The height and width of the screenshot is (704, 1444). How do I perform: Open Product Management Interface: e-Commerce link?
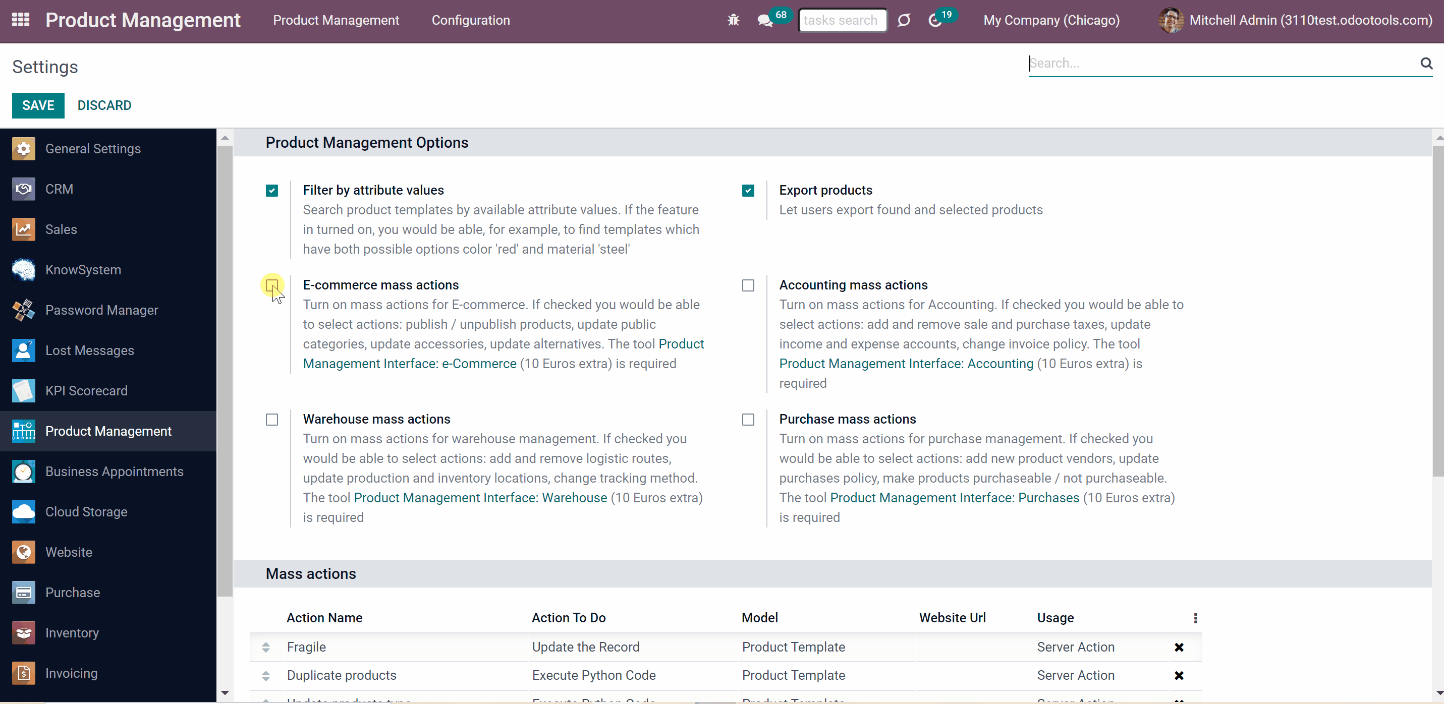(x=410, y=363)
